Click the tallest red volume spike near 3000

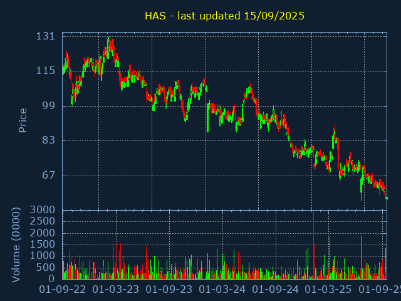[313, 245]
